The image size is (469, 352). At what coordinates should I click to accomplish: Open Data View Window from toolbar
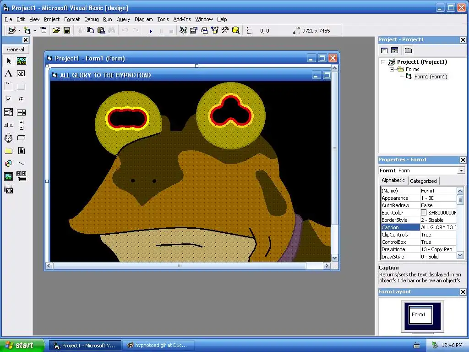pyautogui.click(x=236, y=31)
